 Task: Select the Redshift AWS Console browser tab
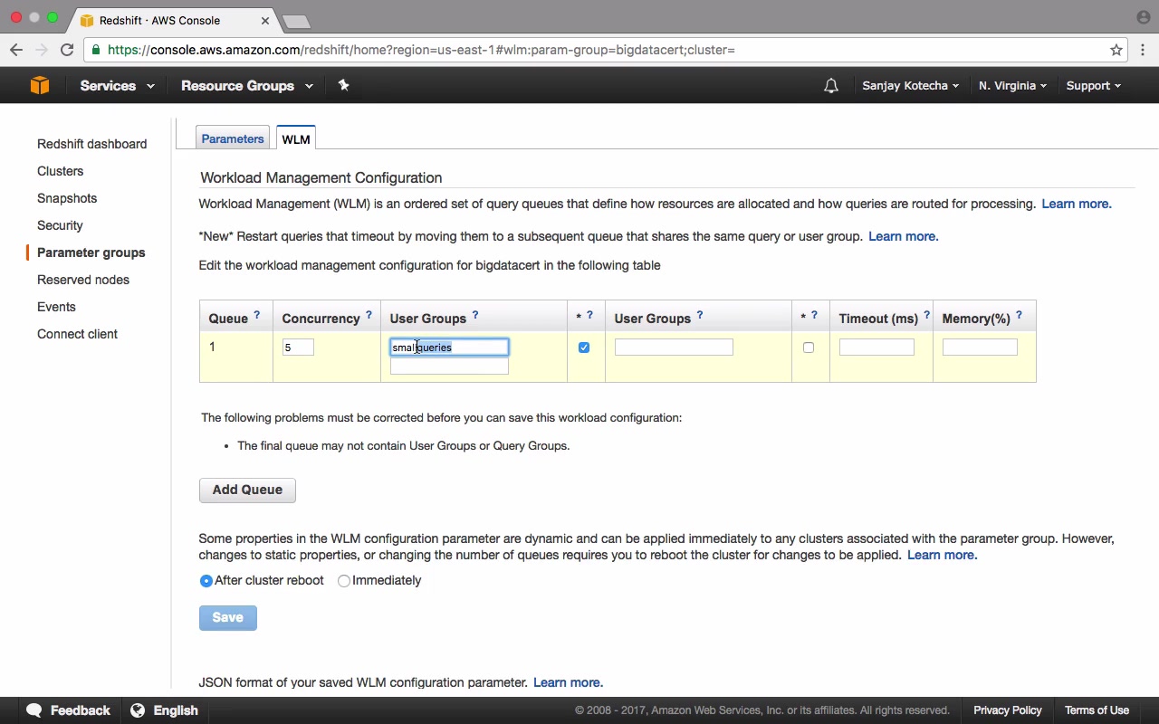point(172,19)
